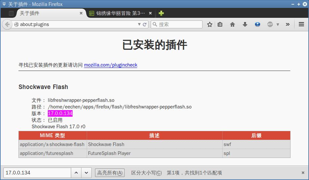Viewport: 309px width, 180px height.
Task: Close the find bar
Action: (303, 173)
